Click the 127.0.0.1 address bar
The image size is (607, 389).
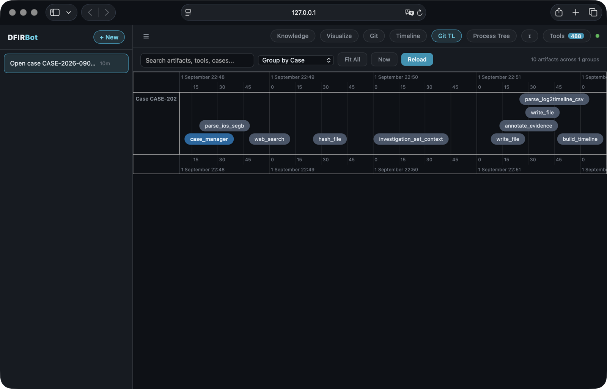303,13
